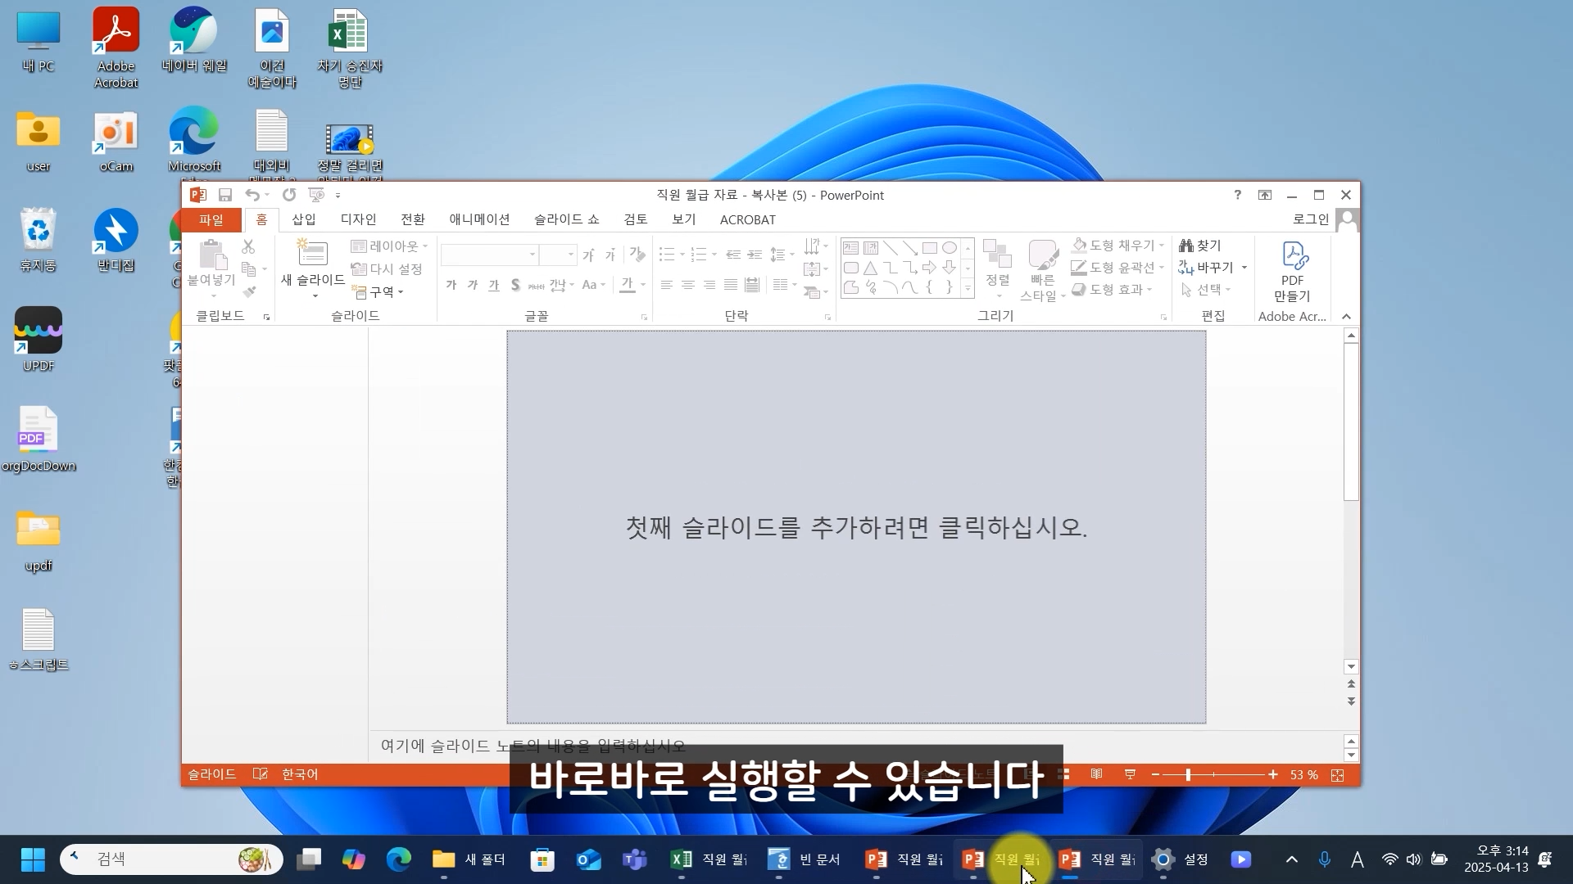Click the Undo arrow in title bar

click(x=252, y=195)
